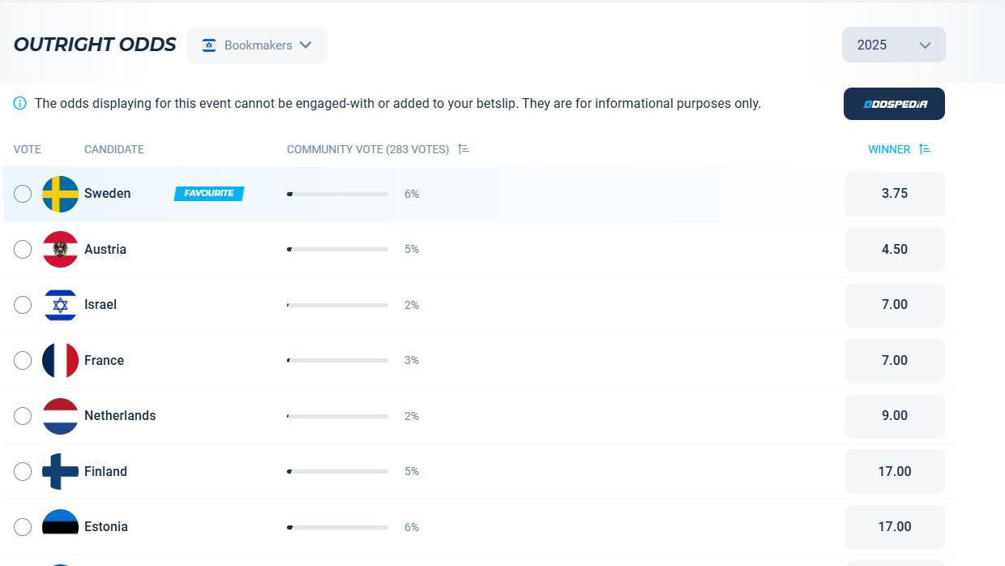Screen dimensions: 1005x566
Task: Click Sweden's 3.75 winner odds
Action: coord(894,194)
